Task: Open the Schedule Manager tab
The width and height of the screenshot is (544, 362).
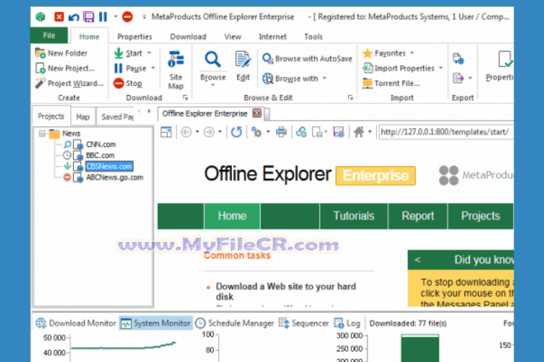Action: [x=234, y=324]
